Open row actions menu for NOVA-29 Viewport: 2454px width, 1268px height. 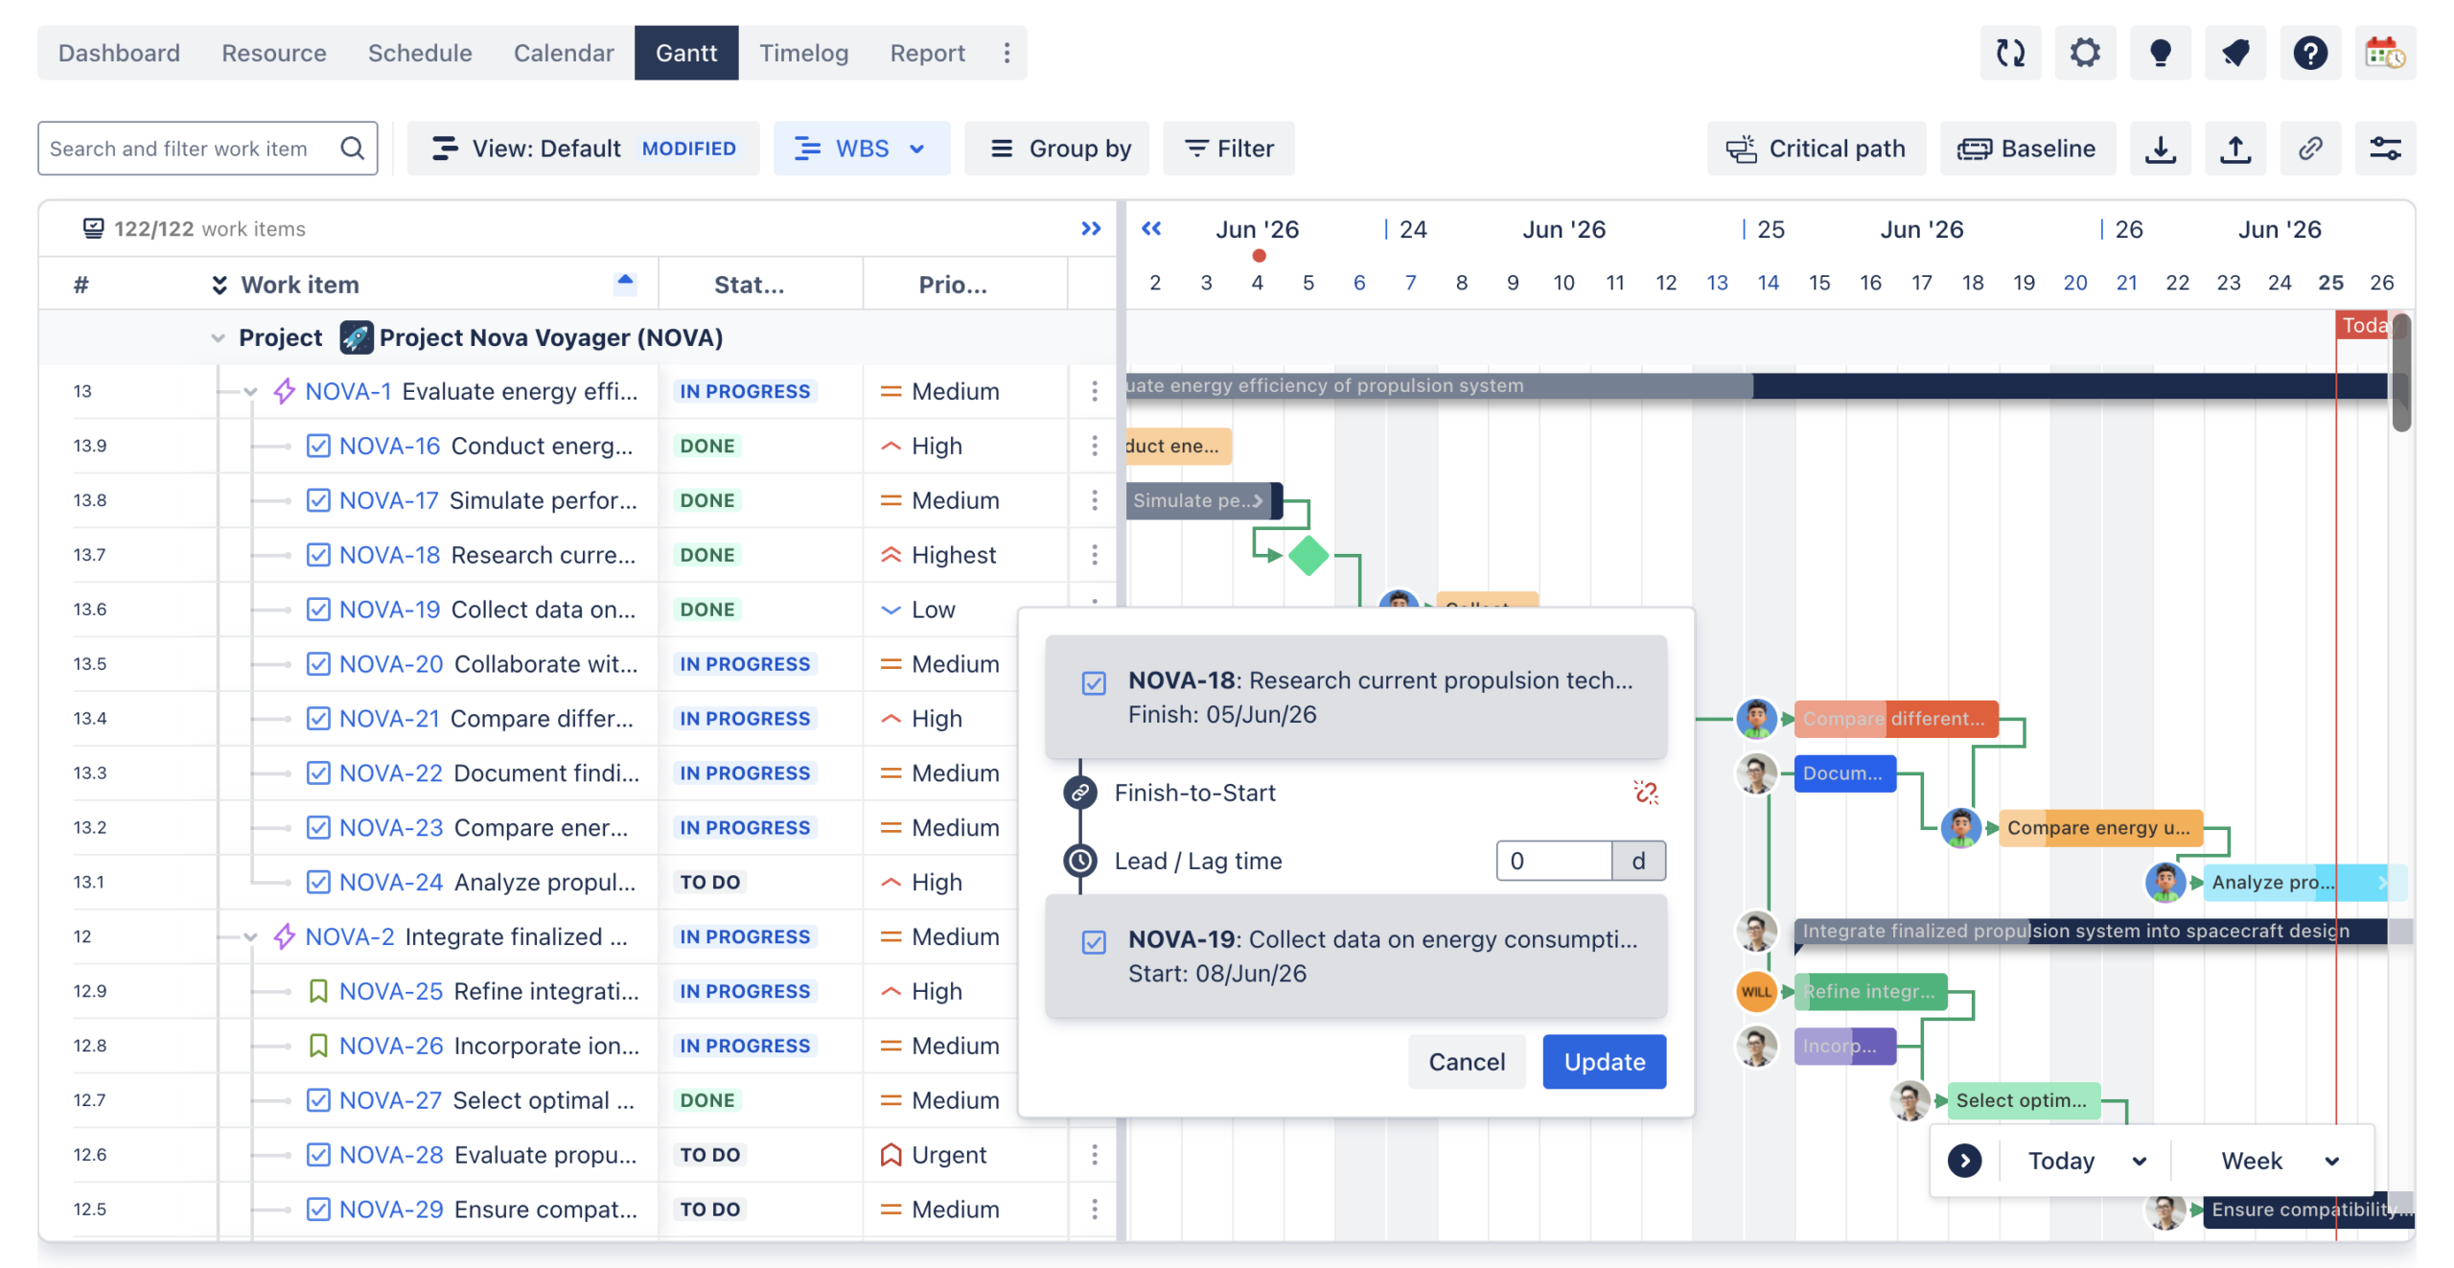(1094, 1210)
